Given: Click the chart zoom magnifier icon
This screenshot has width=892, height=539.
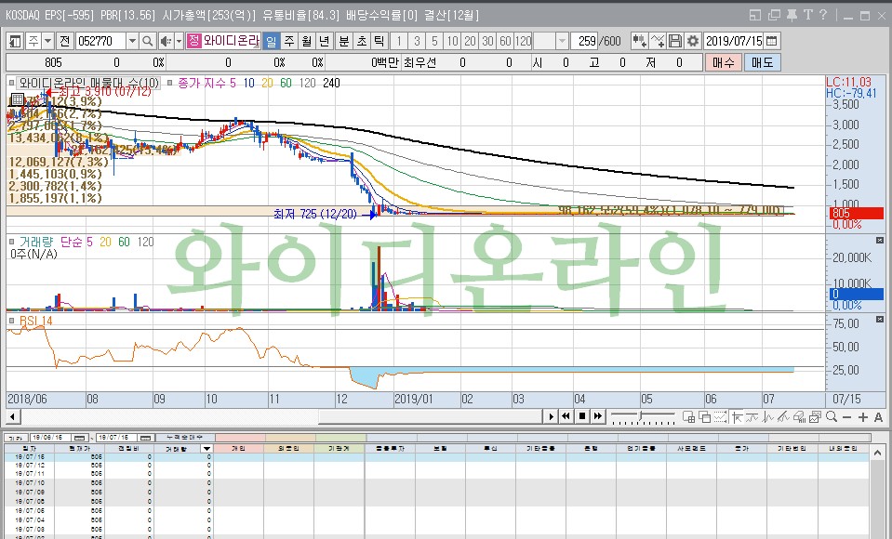Looking at the screenshot, I should (832, 416).
